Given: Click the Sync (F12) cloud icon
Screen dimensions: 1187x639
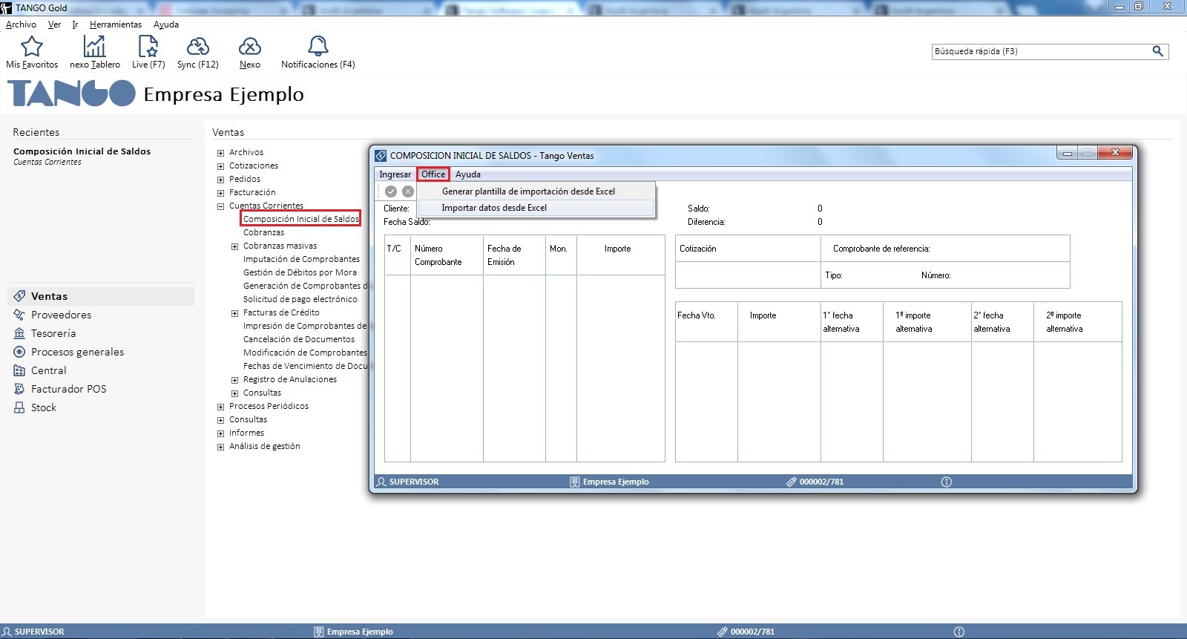Looking at the screenshot, I should [197, 47].
